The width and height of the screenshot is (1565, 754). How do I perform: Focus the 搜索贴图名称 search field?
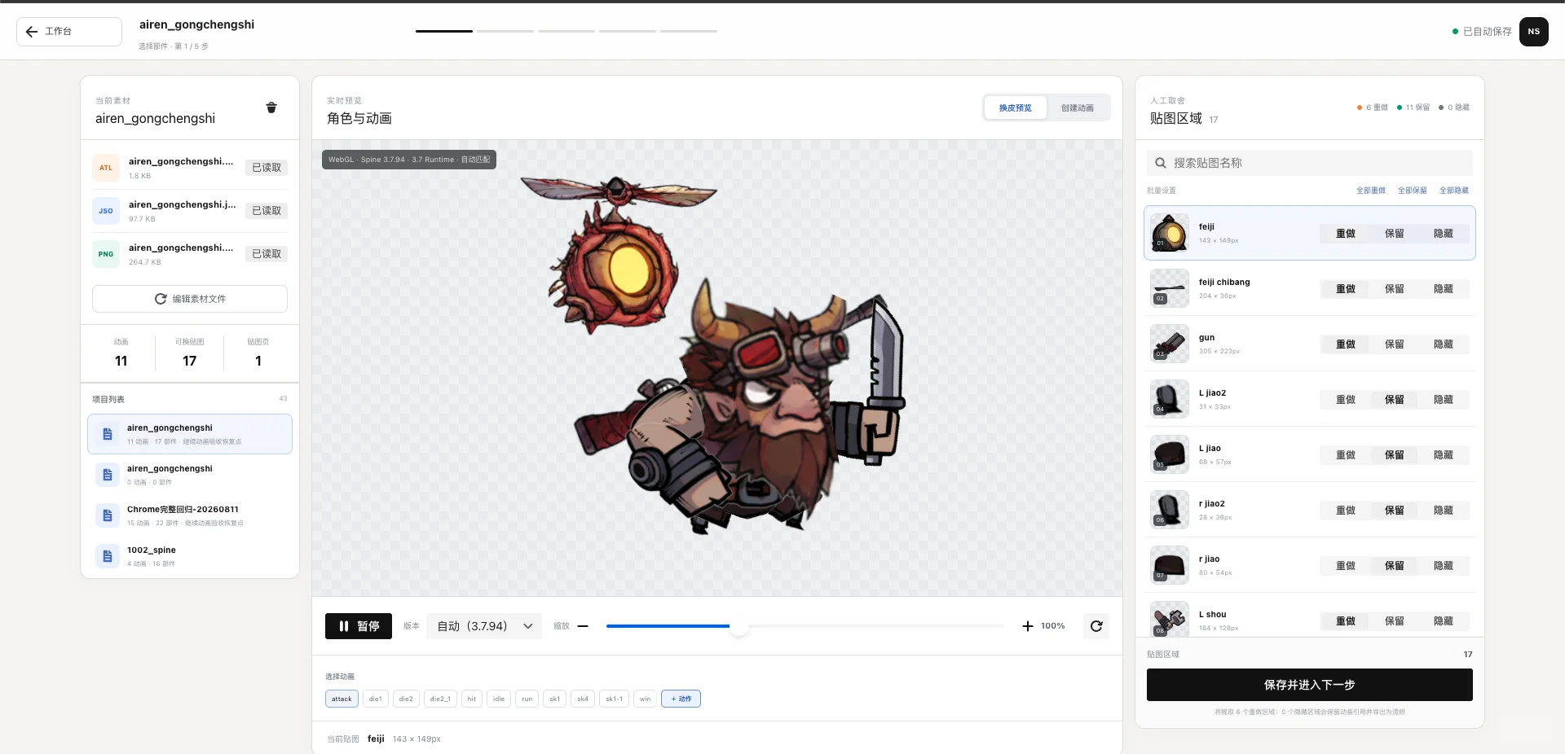(x=1310, y=163)
